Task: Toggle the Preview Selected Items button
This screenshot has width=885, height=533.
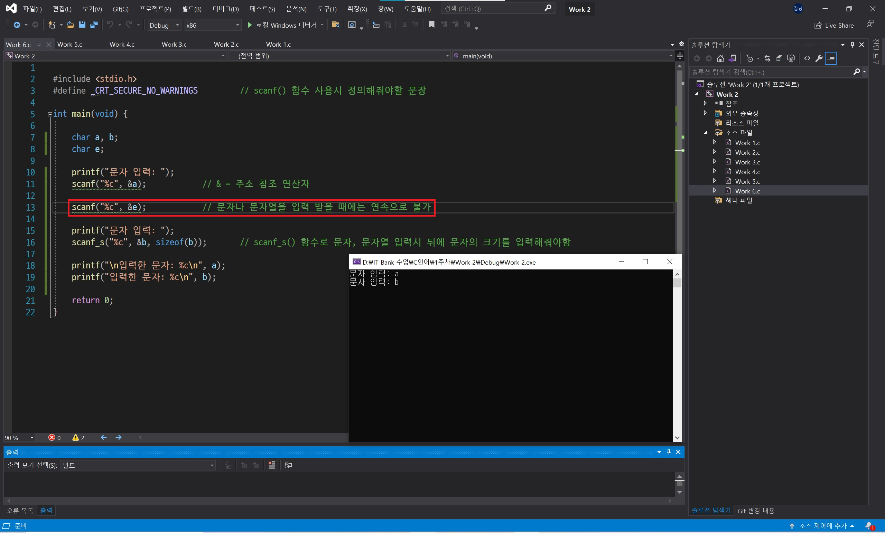Action: click(x=831, y=58)
